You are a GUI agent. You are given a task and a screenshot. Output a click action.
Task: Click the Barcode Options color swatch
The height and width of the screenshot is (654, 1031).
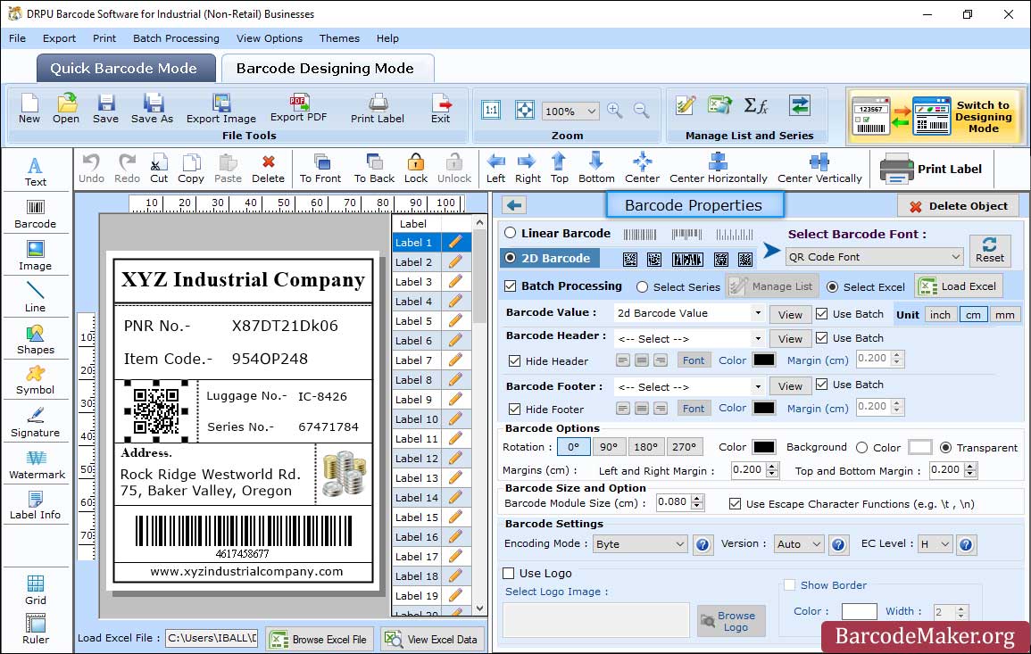763,447
